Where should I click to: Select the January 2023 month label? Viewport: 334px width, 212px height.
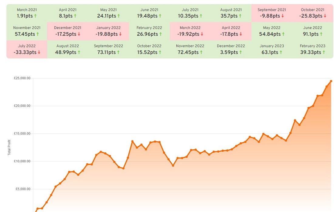[271, 46]
